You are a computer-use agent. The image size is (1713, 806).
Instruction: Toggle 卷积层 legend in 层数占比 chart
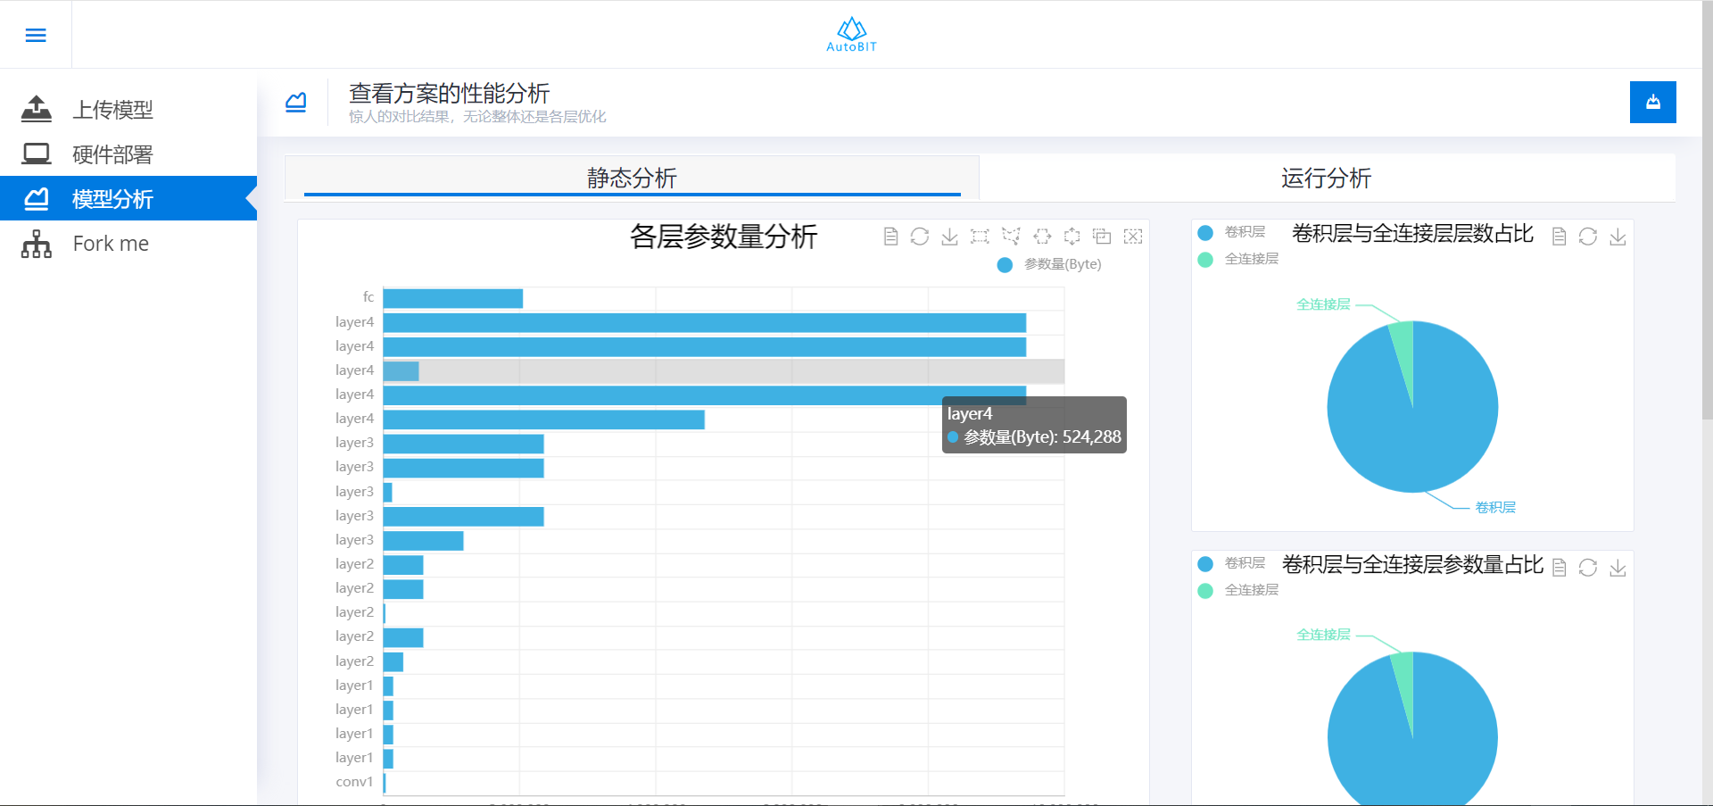pyautogui.click(x=1231, y=232)
